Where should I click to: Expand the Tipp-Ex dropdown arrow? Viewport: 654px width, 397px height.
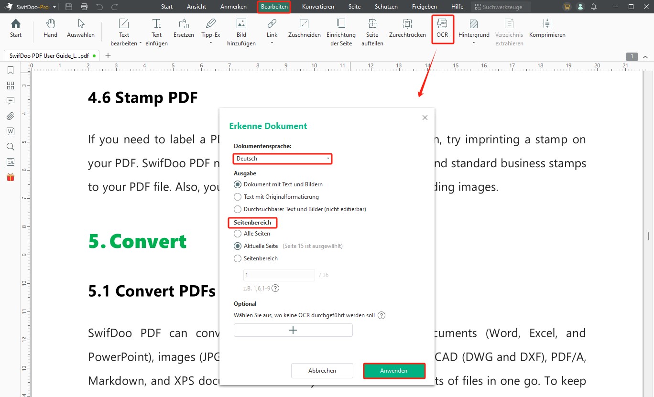click(211, 43)
